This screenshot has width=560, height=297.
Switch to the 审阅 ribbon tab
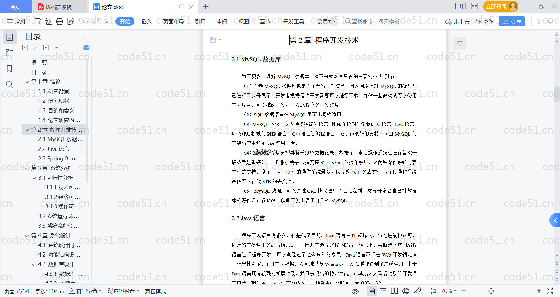tap(222, 22)
